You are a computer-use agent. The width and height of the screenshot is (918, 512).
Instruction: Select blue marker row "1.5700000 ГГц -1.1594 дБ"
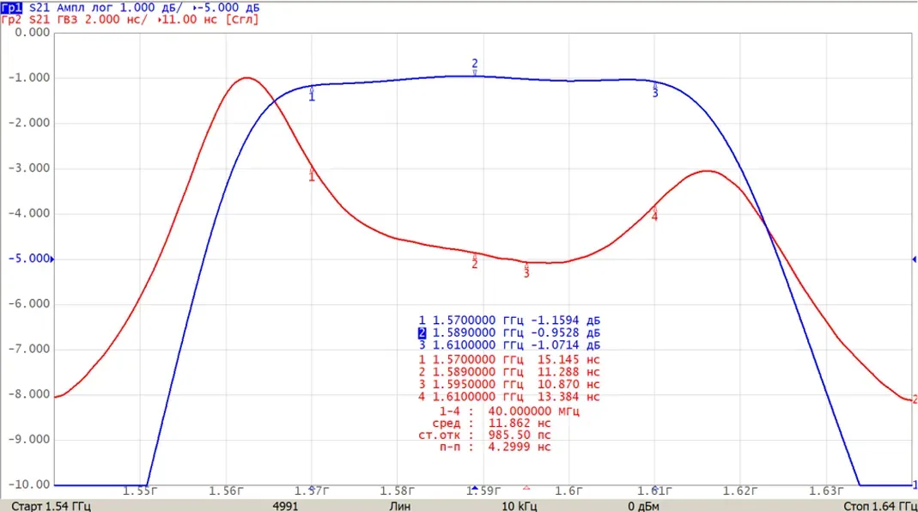pyautogui.click(x=509, y=320)
